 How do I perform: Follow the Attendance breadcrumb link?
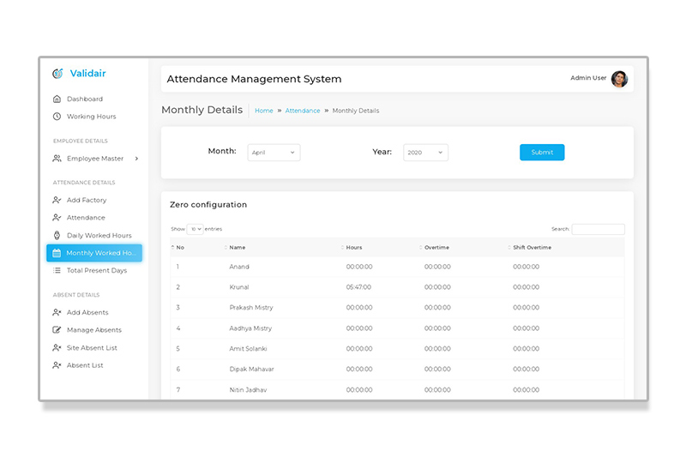tap(302, 111)
